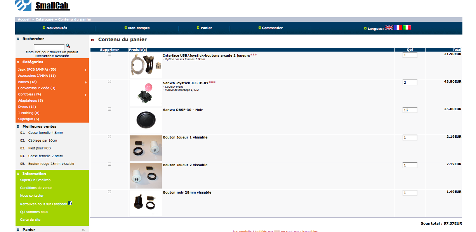Open the Nouveautés menu item
Screen dimensions: 476x232
point(57,28)
